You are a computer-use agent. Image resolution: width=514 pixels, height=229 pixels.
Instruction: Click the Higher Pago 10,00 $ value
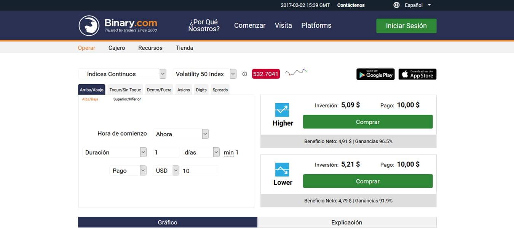coord(408,105)
